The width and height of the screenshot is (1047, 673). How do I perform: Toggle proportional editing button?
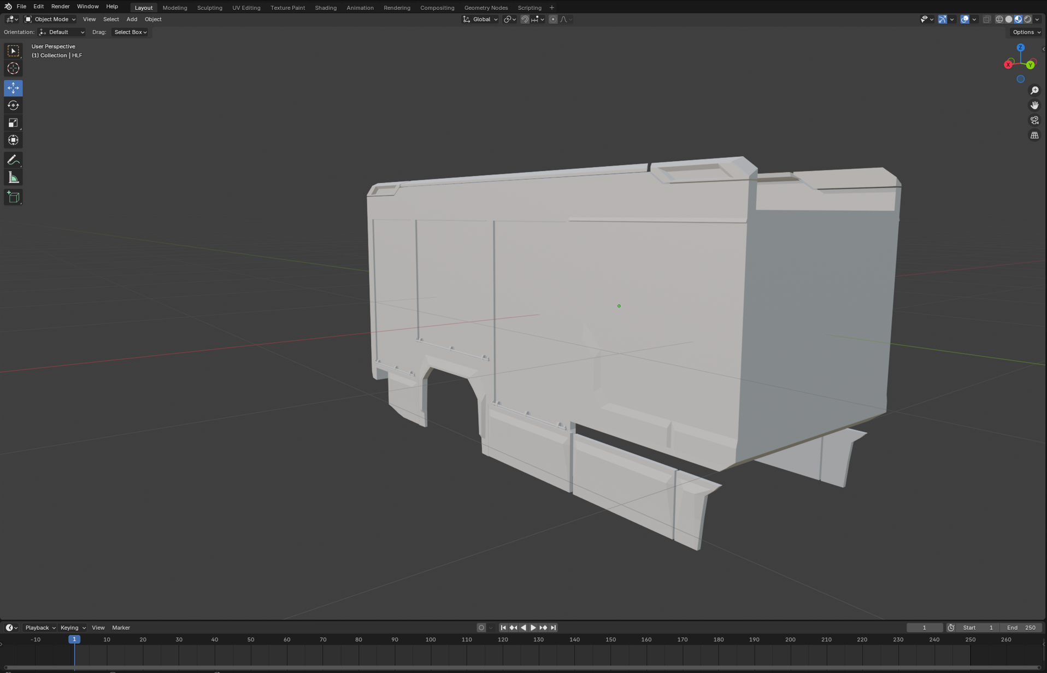tap(553, 20)
